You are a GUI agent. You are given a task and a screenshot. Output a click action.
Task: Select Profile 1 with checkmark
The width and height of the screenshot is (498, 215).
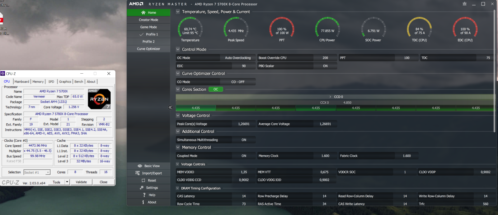click(x=148, y=34)
